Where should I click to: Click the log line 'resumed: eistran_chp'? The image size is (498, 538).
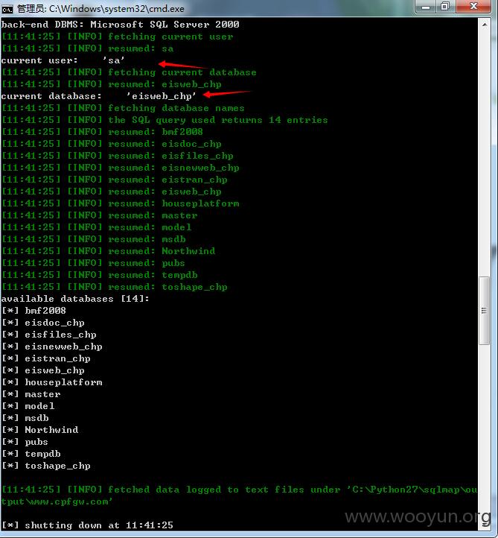[x=115, y=180]
